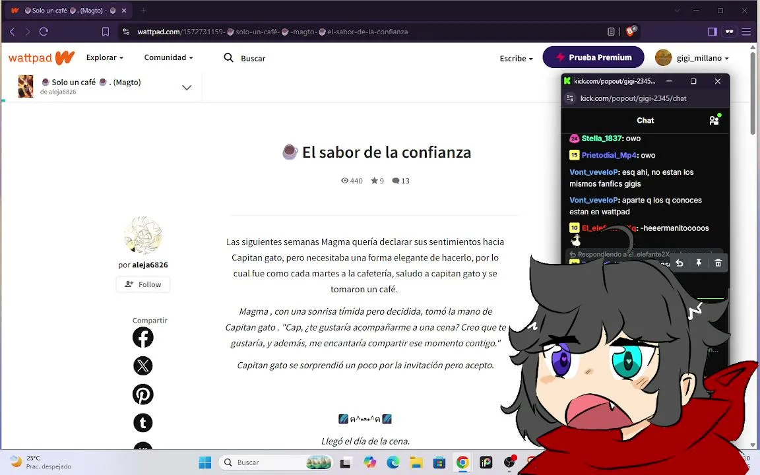Click the taskbar Buscar search box
The image size is (760, 475).
[276, 462]
